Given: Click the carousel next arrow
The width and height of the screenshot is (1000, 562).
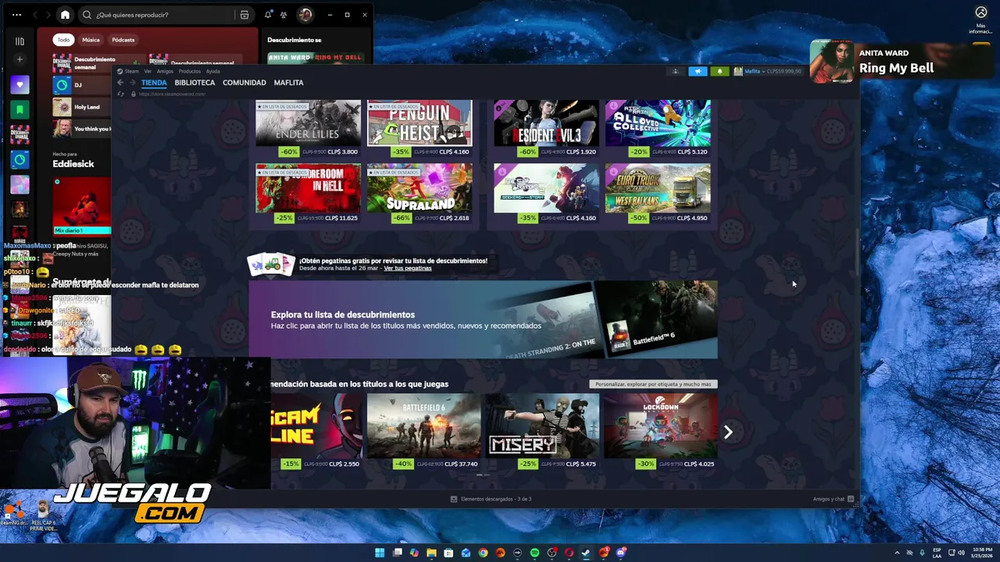Looking at the screenshot, I should [x=727, y=432].
